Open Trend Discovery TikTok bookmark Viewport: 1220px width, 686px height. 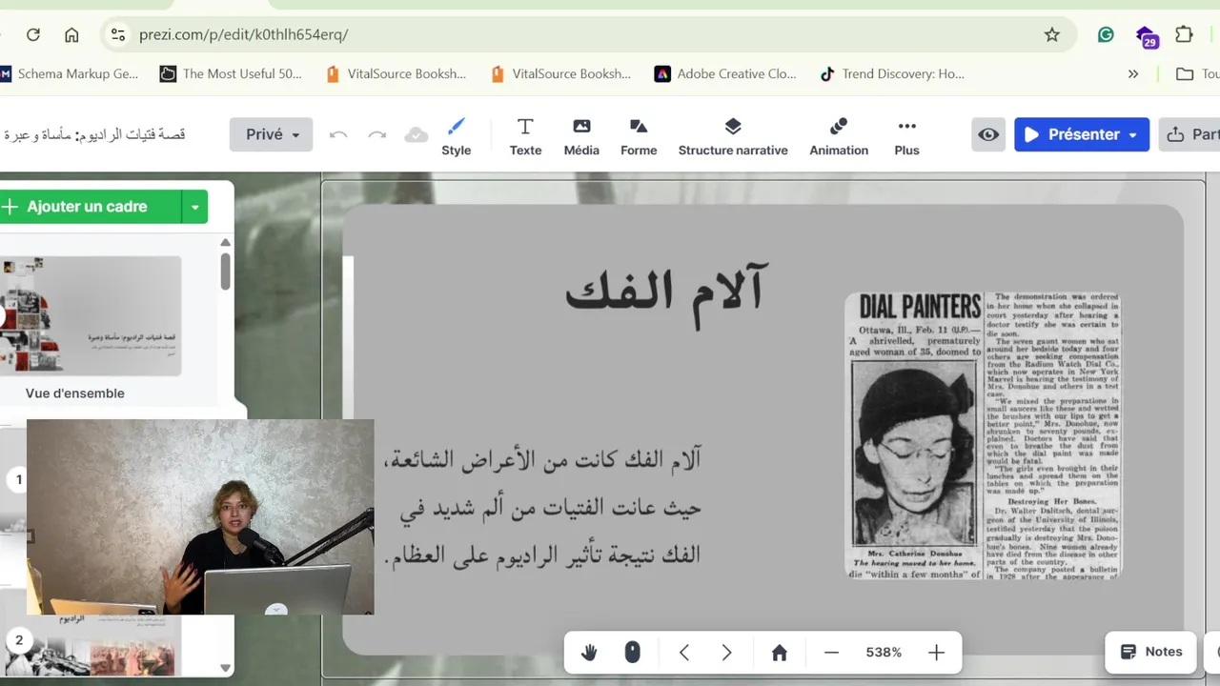point(893,73)
